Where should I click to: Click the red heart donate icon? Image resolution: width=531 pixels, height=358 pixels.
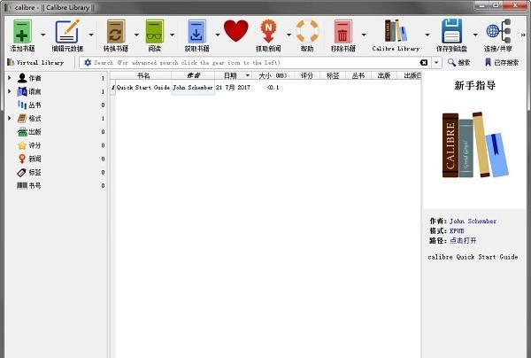point(236,31)
